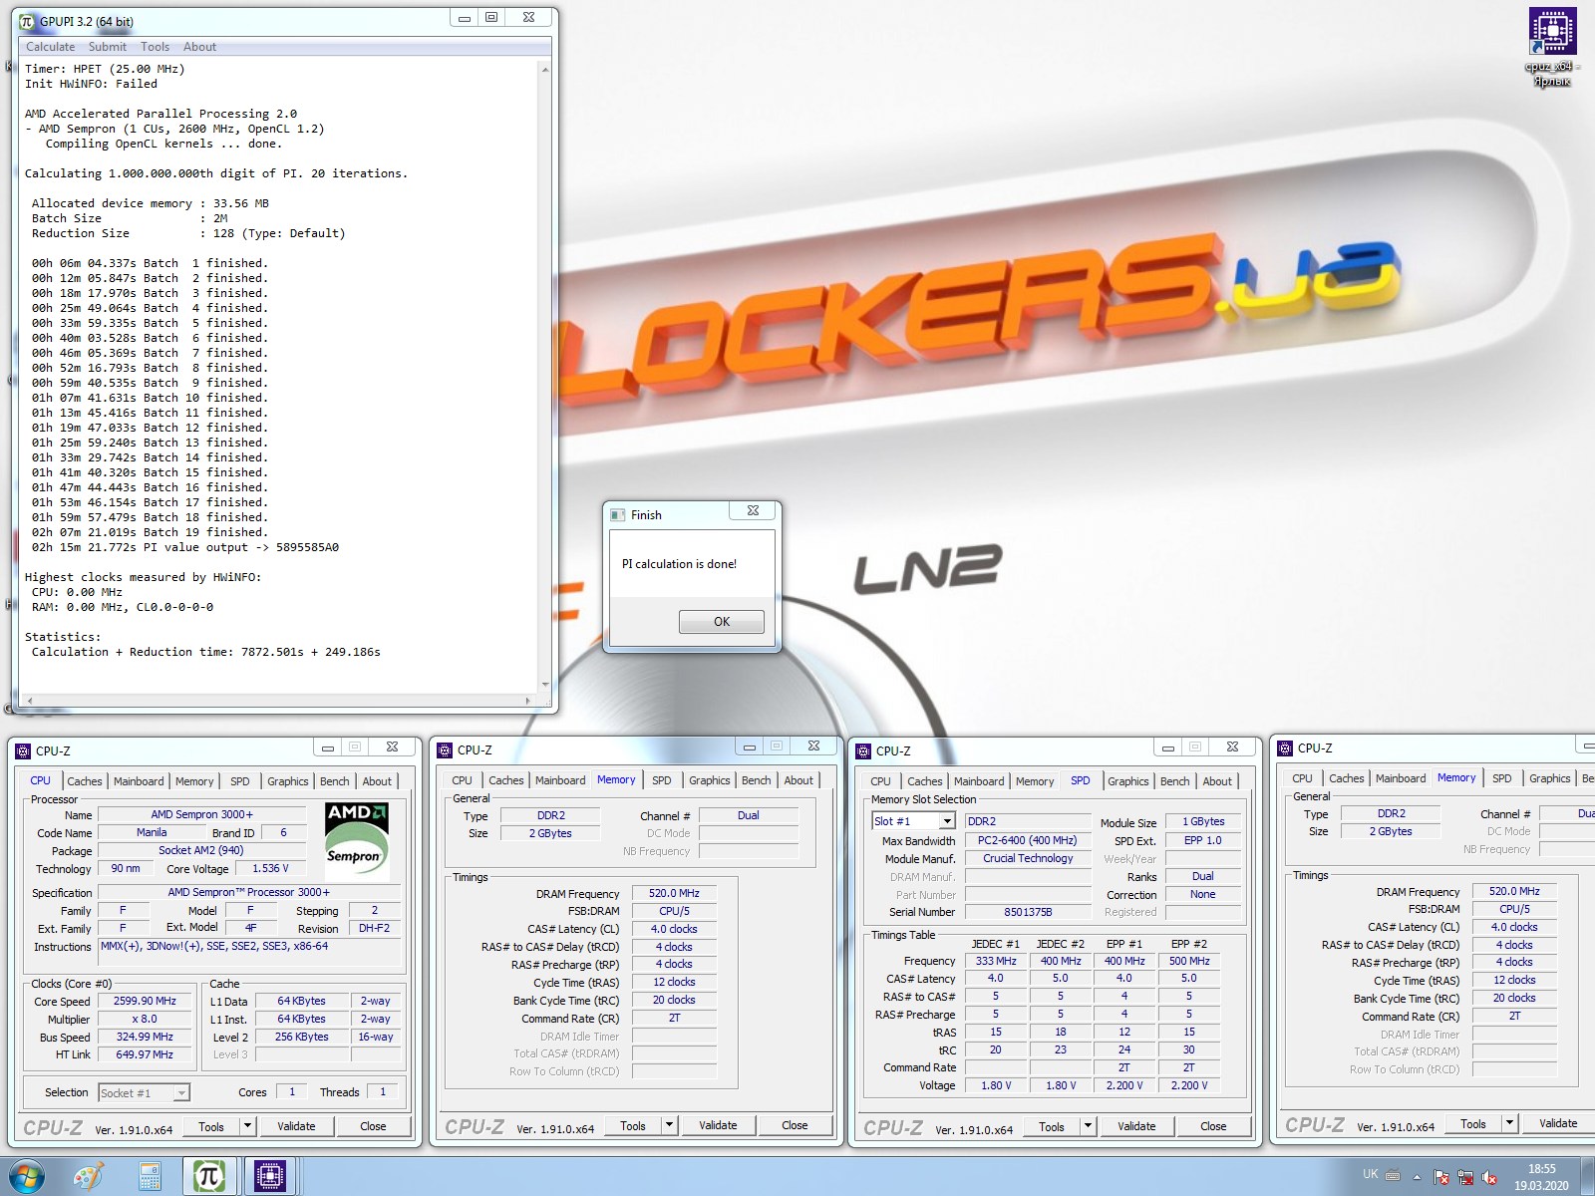Open the About tab in the CPU-Z SPD window

1217,781
